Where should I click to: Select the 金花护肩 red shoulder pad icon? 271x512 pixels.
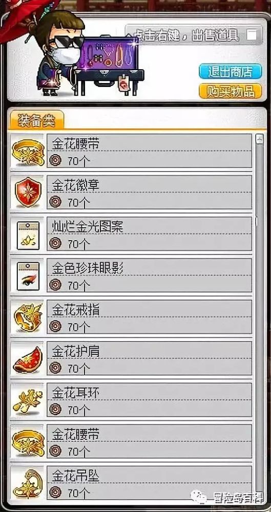[x=28, y=360]
